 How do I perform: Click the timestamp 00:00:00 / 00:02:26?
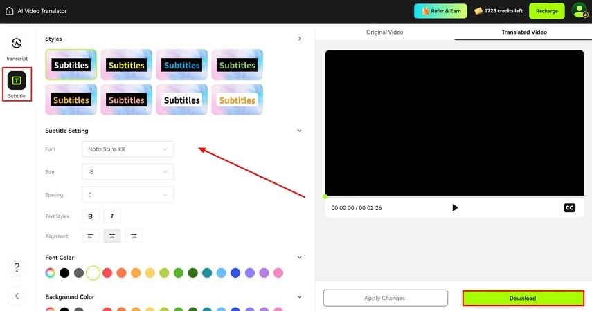357,208
